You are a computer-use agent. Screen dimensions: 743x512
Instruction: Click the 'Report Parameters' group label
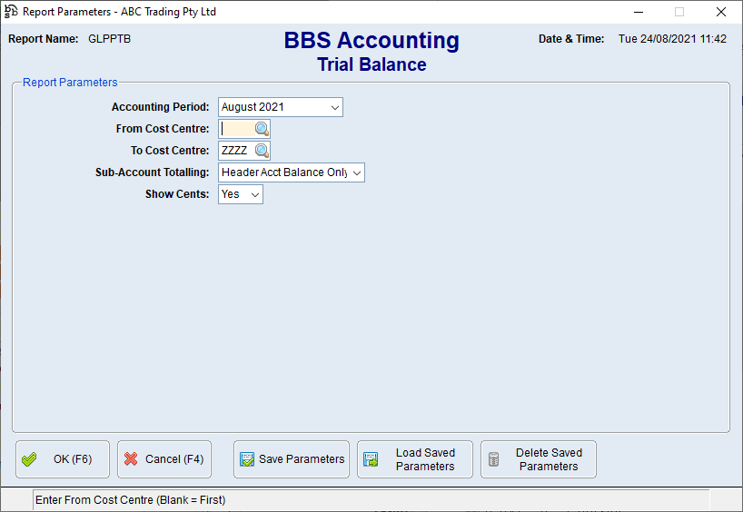click(70, 83)
